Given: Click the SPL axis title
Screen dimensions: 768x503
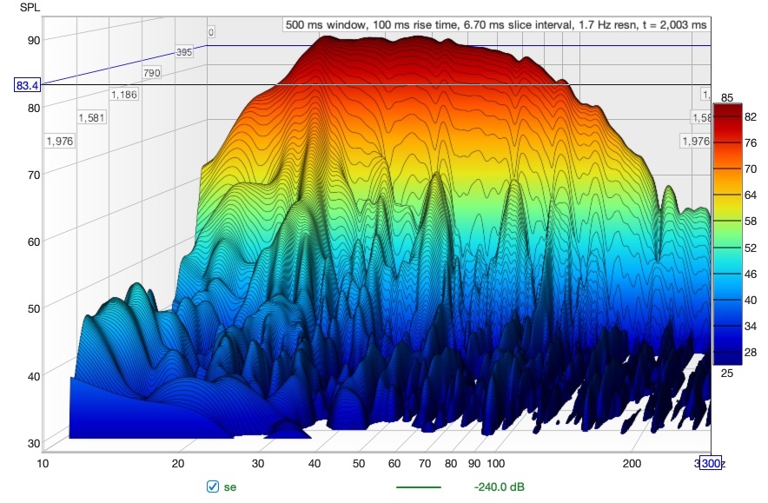Looking at the screenshot, I should [30, 8].
